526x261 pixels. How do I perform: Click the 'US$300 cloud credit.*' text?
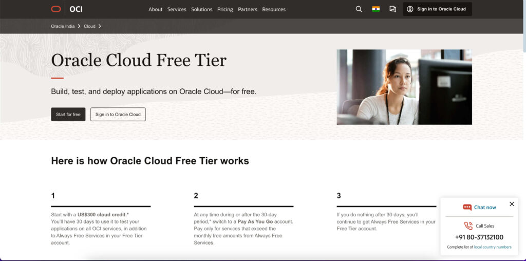point(103,215)
